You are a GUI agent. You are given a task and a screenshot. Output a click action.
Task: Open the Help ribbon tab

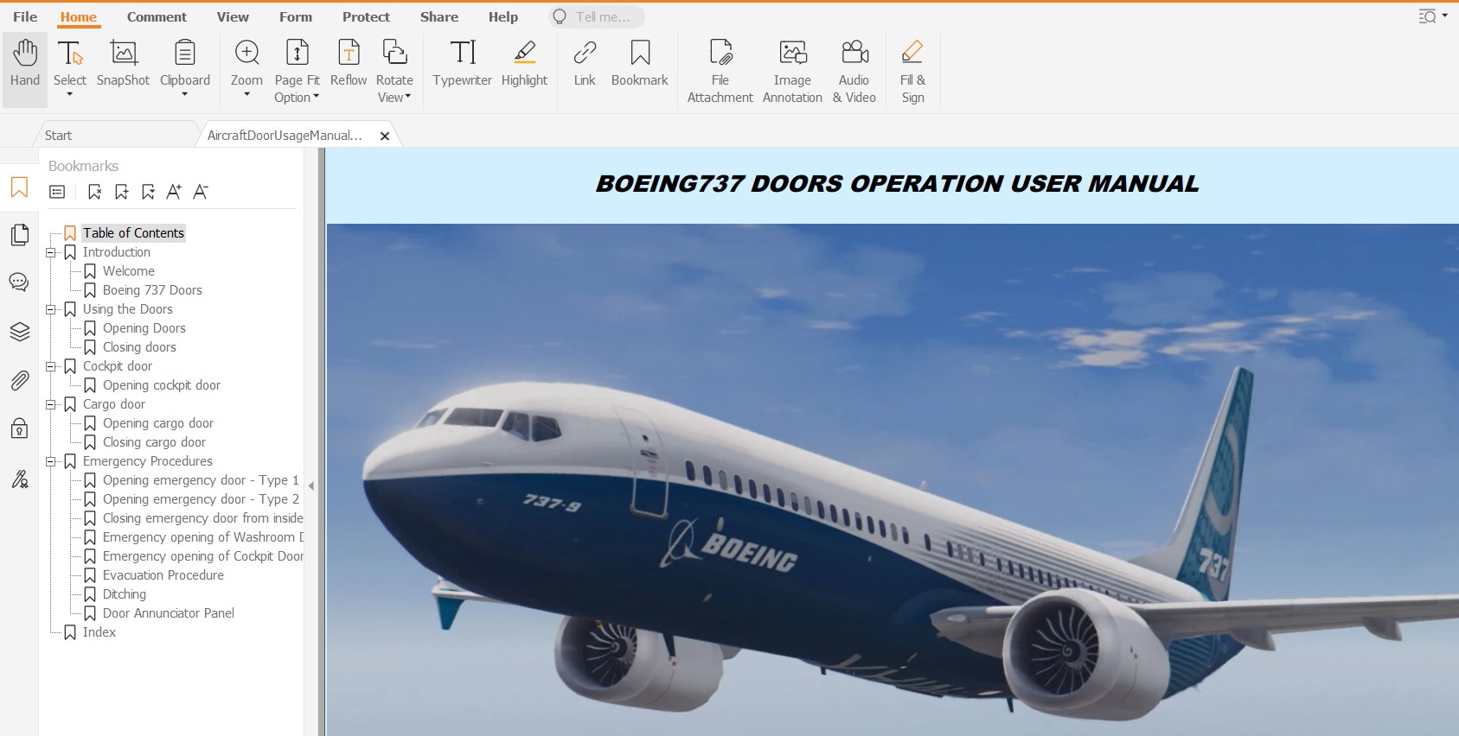click(x=503, y=16)
